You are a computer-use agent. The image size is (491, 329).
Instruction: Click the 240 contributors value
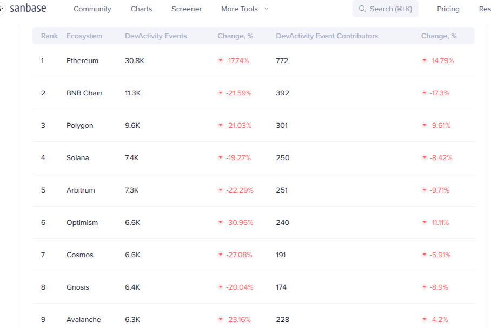(x=282, y=222)
